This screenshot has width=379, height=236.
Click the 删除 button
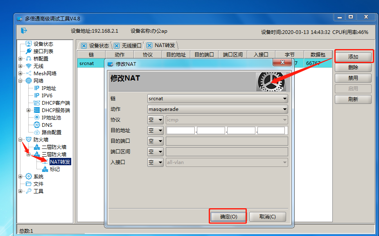pyautogui.click(x=353, y=67)
